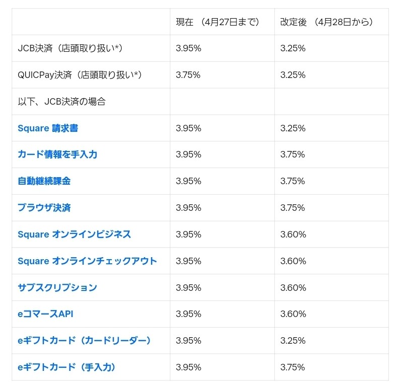The height and width of the screenshot is (386, 397).
Task: Open the Square オンラインビジネス link
Action: click(74, 235)
